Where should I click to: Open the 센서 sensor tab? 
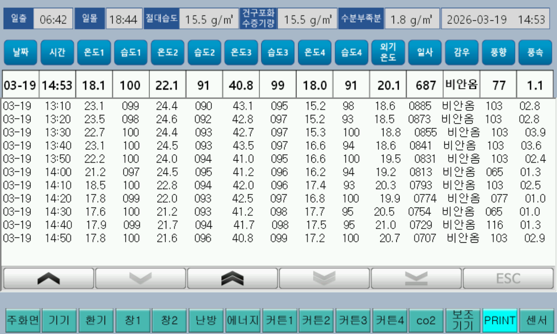[x=537, y=320]
